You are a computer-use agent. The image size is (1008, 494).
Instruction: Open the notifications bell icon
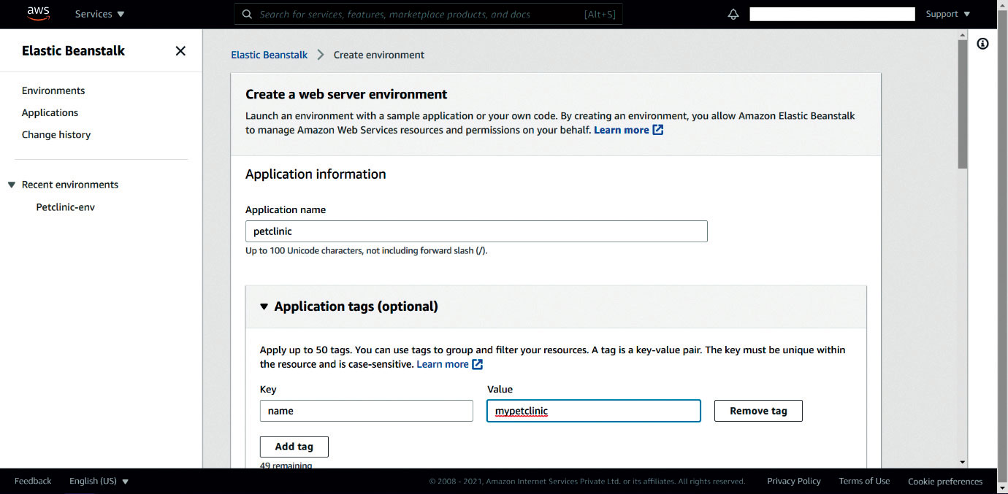pos(733,15)
